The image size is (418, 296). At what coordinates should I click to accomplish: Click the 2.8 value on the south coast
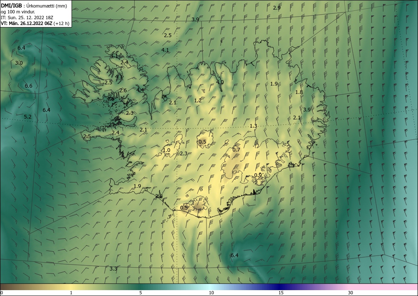pyautogui.click(x=158, y=197)
